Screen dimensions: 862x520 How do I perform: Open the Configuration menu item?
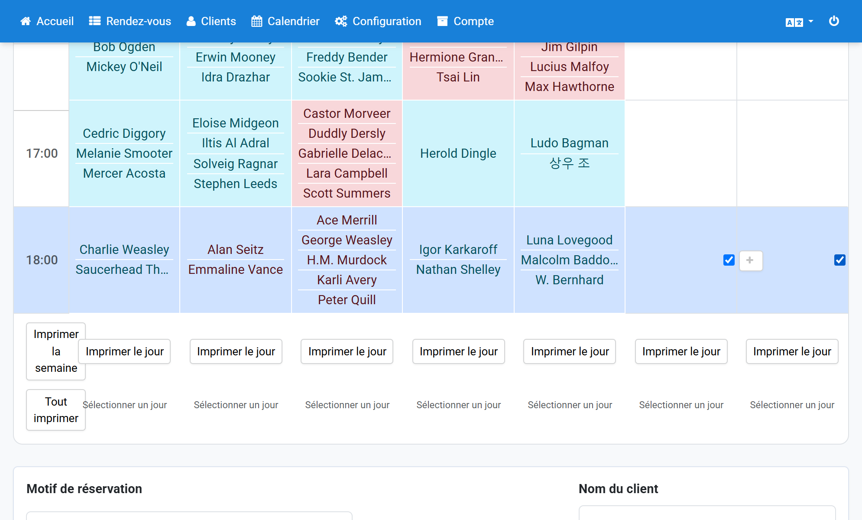[x=378, y=21]
